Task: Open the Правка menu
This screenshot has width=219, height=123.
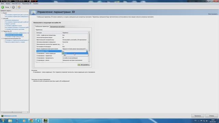Action: tap(8, 4)
